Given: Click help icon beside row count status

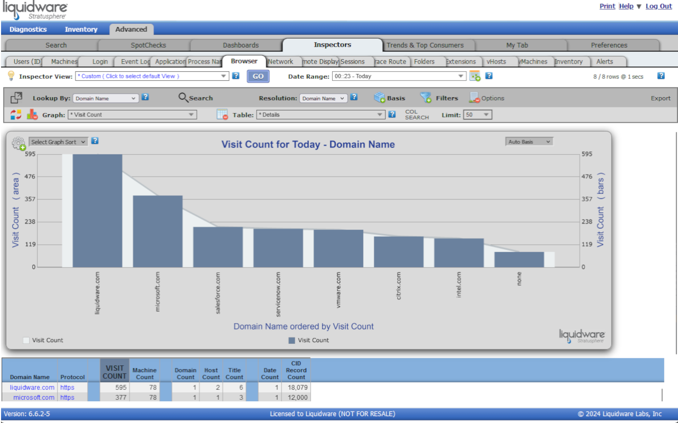Looking at the screenshot, I should [x=661, y=76].
